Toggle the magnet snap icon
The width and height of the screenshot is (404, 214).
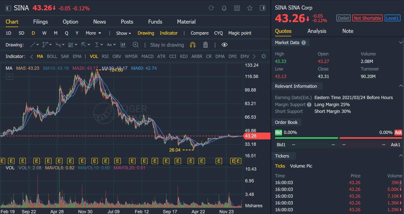192,45
